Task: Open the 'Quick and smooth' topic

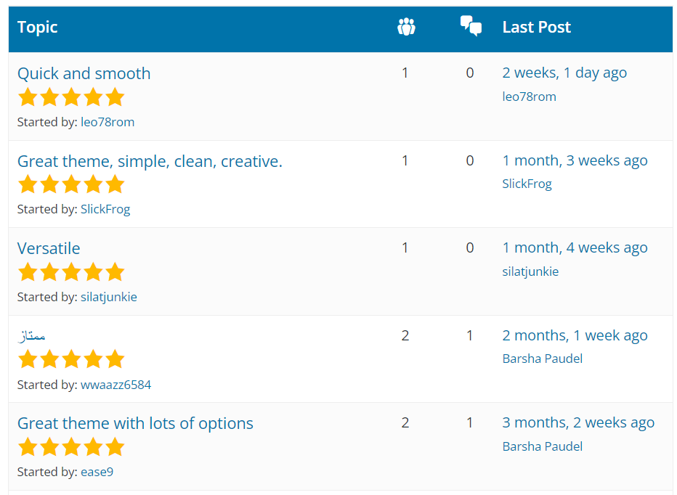Action: tap(84, 73)
